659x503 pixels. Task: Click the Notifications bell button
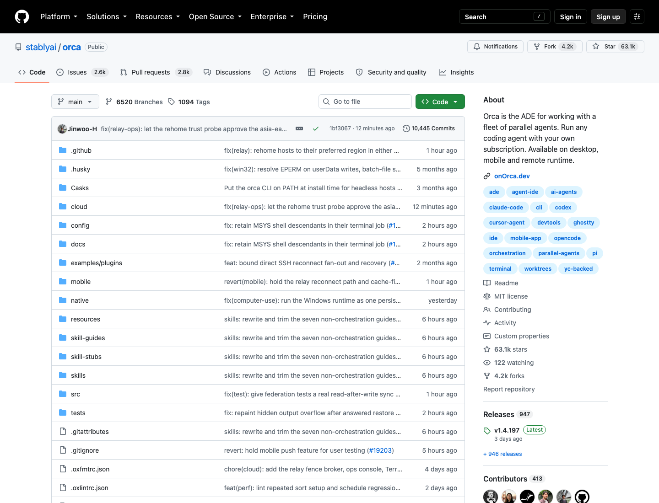pyautogui.click(x=495, y=47)
